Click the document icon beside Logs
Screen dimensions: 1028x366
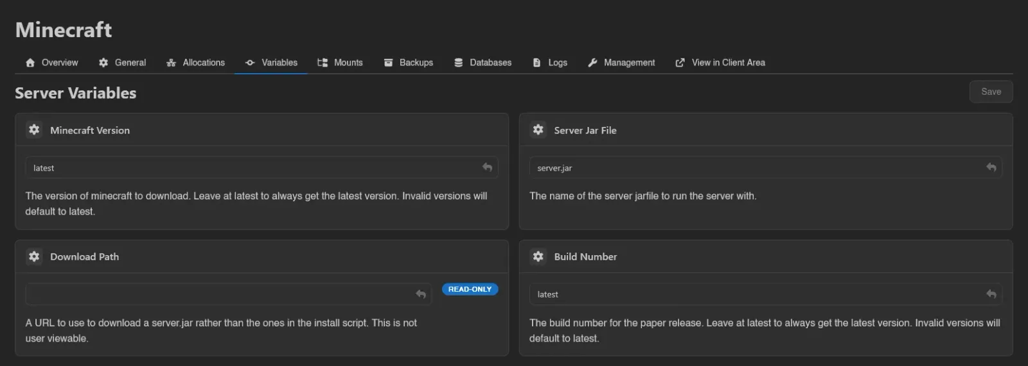536,63
